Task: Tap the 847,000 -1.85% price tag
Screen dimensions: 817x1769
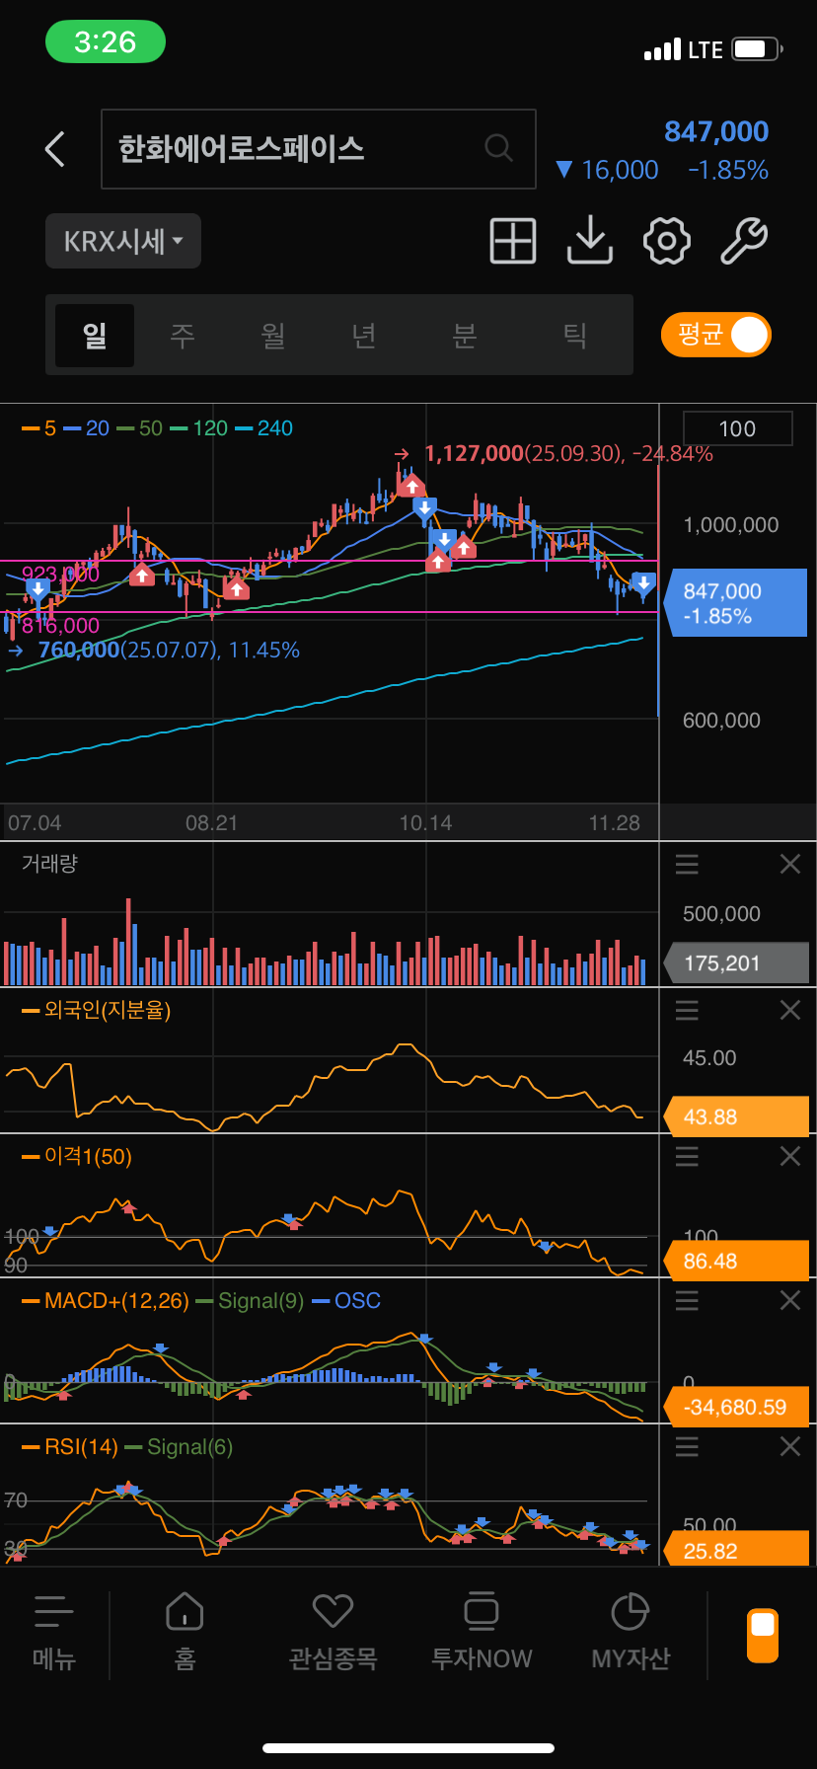Action: [x=738, y=603]
